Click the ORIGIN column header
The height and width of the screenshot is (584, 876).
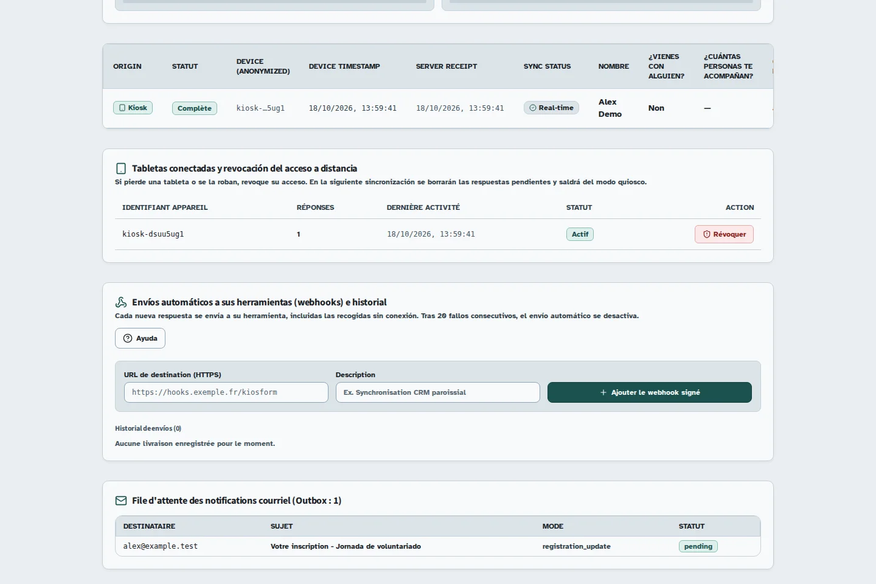click(127, 66)
